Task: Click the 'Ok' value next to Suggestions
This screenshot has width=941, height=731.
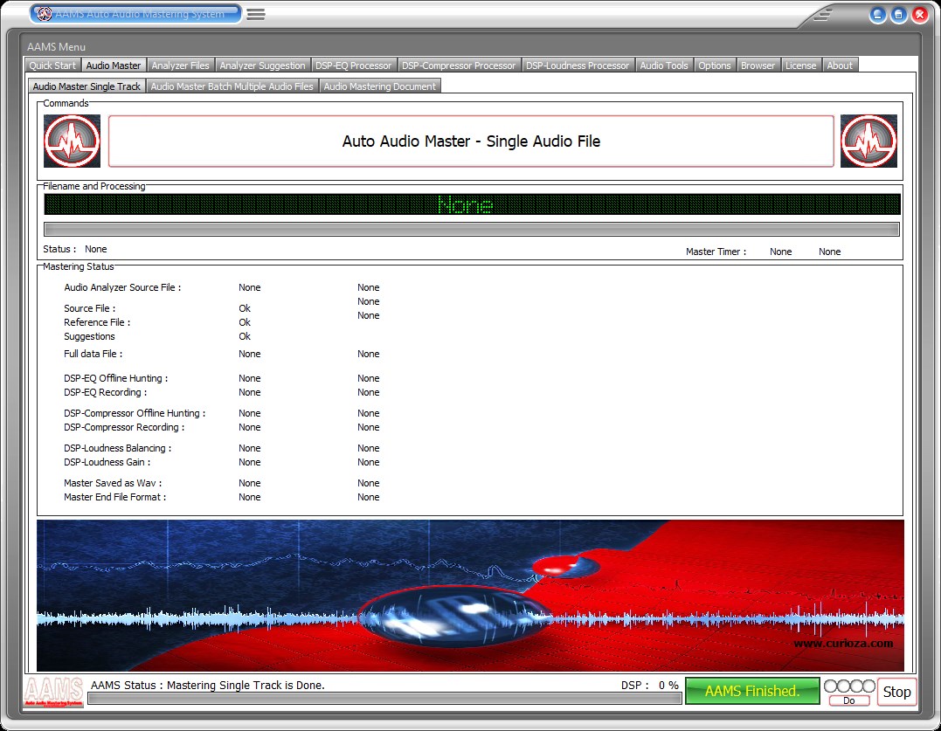Action: (x=245, y=336)
